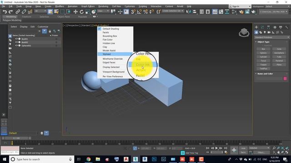Image resolution: width=291 pixels, height=163 pixels.
Task: Click the Redo arrow icon
Action: tap(11, 12)
